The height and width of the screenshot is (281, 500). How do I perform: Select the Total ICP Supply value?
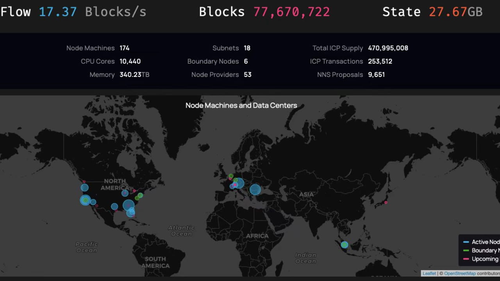(387, 48)
